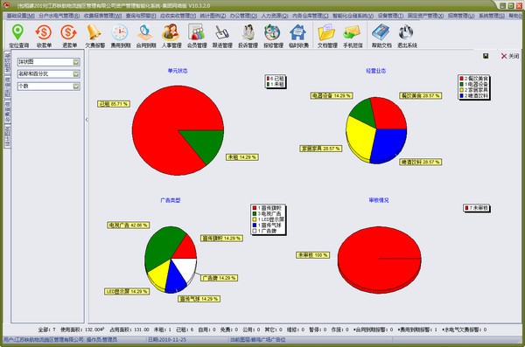This screenshot has height=347, width=525.
Task: Open the 基础设置 menu
Action: 20,16
